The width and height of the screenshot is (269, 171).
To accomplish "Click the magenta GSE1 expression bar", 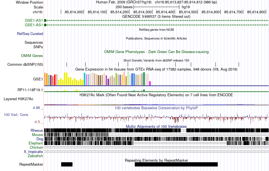I will pos(150,83).
